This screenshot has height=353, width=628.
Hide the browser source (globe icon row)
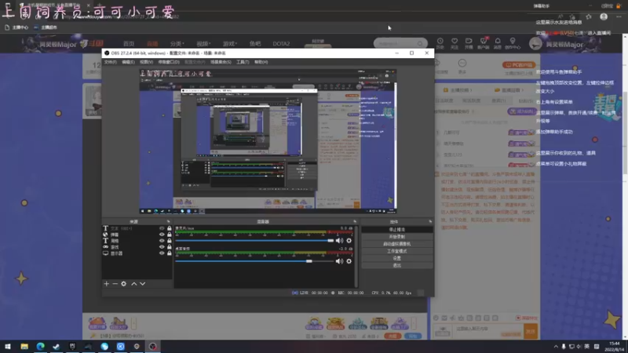tap(162, 235)
